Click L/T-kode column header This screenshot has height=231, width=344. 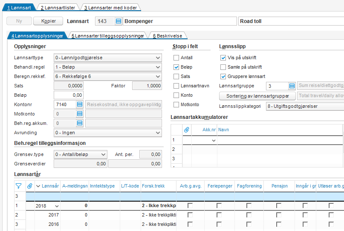click(x=130, y=186)
